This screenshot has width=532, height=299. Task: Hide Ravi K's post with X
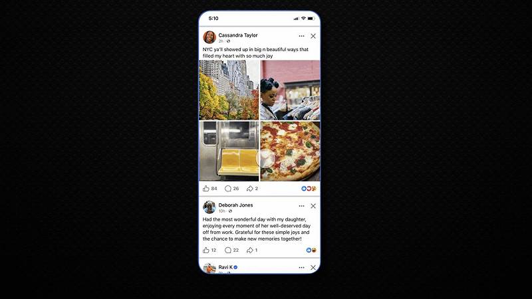313,268
